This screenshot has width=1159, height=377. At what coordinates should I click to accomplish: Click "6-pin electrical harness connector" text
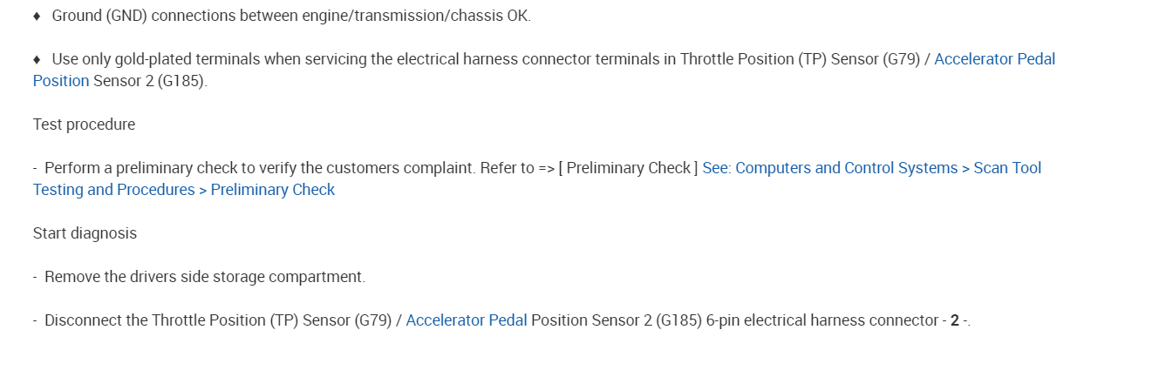[x=822, y=320]
